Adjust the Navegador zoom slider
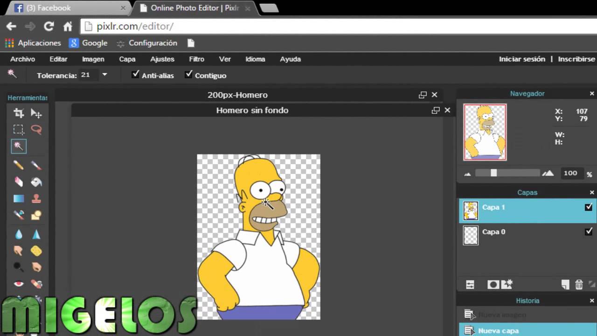 click(x=493, y=173)
